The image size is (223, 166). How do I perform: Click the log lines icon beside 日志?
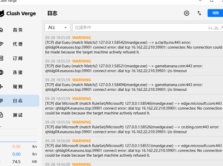(x=1, y=101)
